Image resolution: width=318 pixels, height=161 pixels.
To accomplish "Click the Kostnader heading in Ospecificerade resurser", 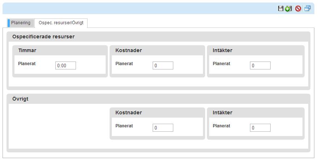I will (x=128, y=50).
